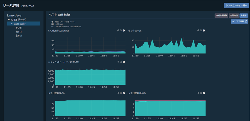Pin the ランキュー長 chart
Screen dimensions: 250x121
(198, 30)
